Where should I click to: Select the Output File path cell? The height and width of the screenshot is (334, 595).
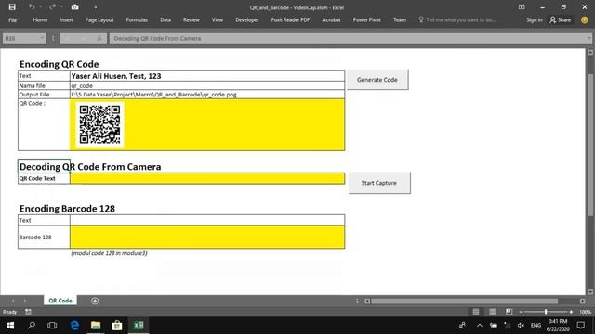pyautogui.click(x=207, y=95)
